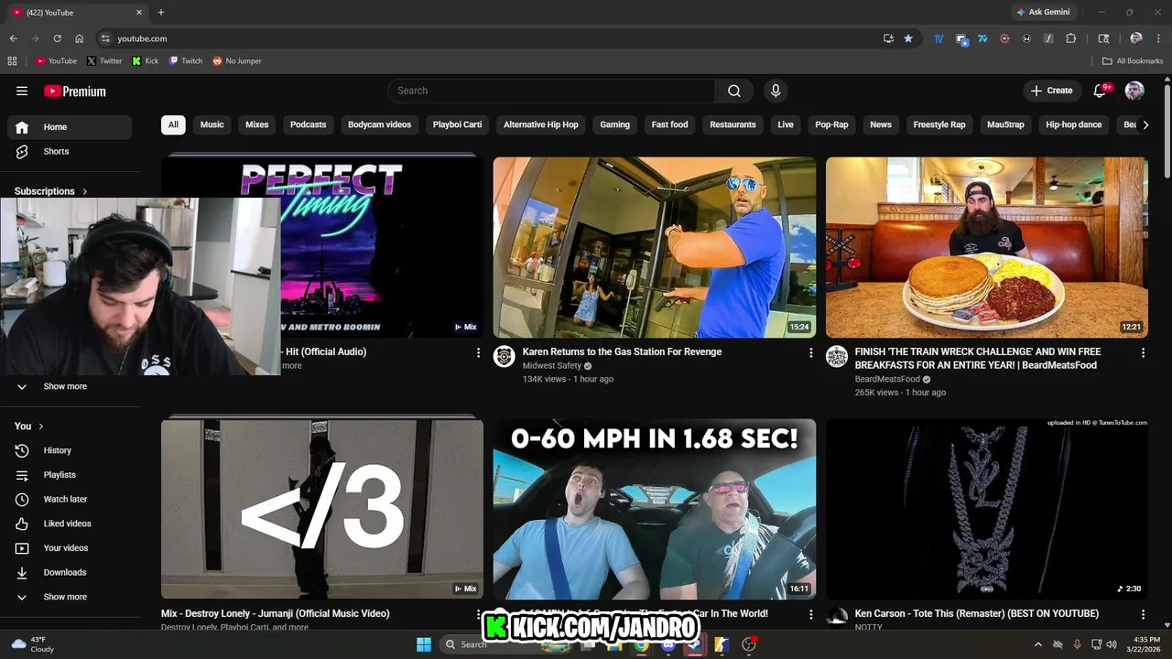Screen dimensions: 1172x659
Task: Show more filter chips with right arrow
Action: (x=1145, y=124)
